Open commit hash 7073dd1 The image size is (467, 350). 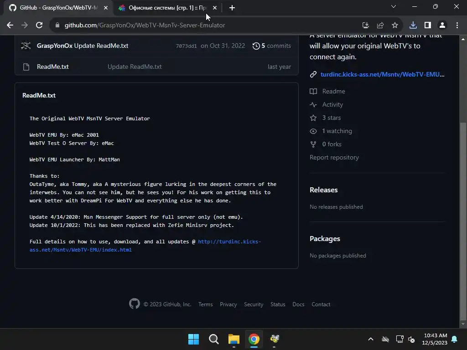click(x=186, y=46)
